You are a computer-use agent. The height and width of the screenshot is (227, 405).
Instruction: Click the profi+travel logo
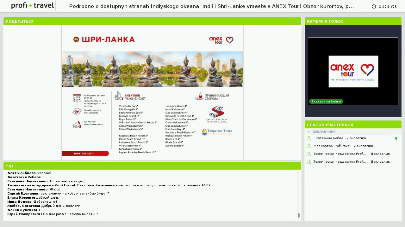[x=33, y=6]
